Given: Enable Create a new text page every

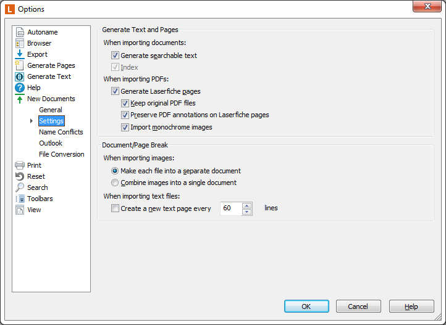Looking at the screenshot, I should pyautogui.click(x=115, y=208).
